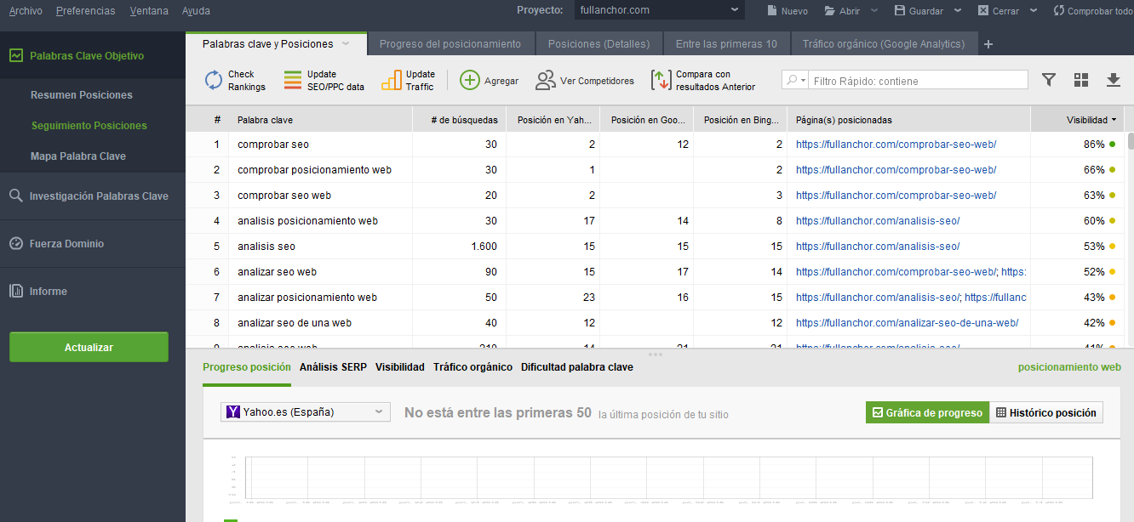
Task: Click the Cerrar project icon
Action: click(983, 11)
